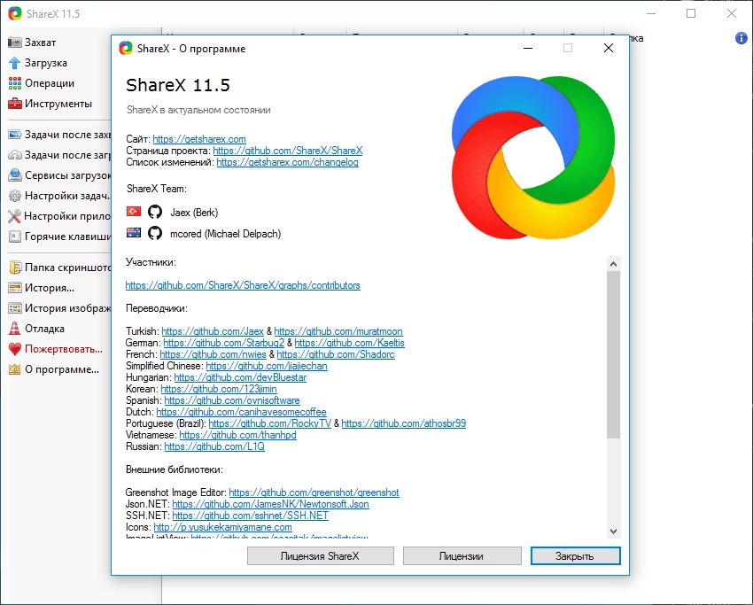Click the Задачи после загрузки cloud icon

(15, 155)
